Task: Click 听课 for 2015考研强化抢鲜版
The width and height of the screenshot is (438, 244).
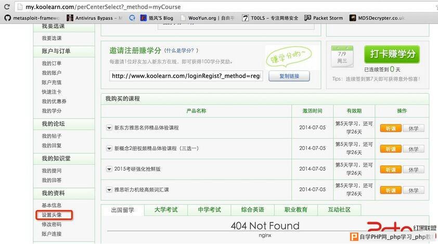Action: tap(391, 170)
